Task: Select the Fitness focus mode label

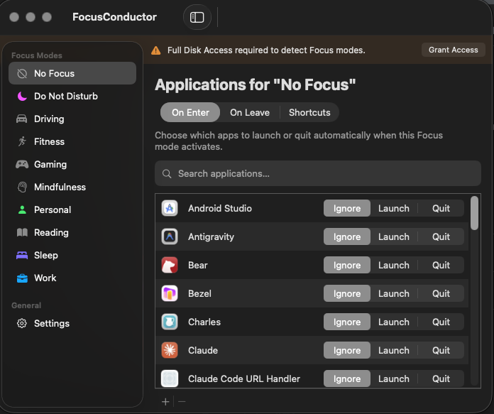Action: [50, 141]
